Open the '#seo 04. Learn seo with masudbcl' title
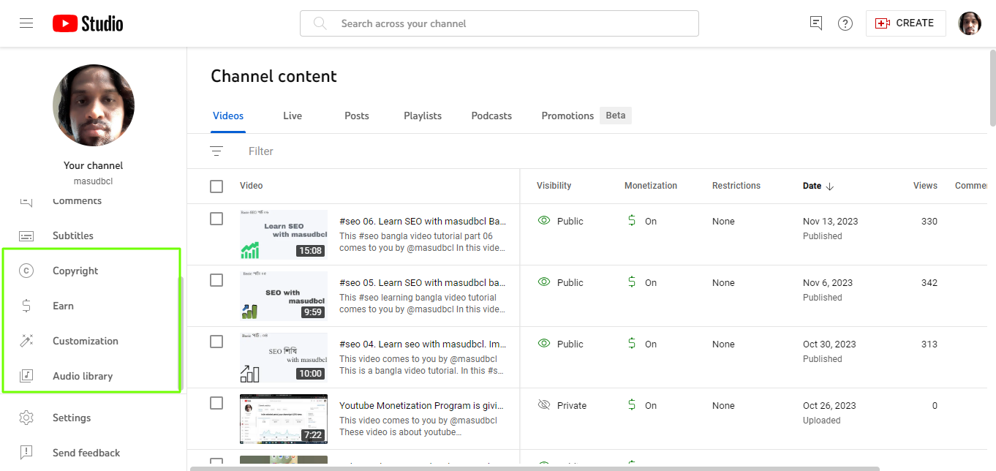The width and height of the screenshot is (996, 471). tap(423, 344)
